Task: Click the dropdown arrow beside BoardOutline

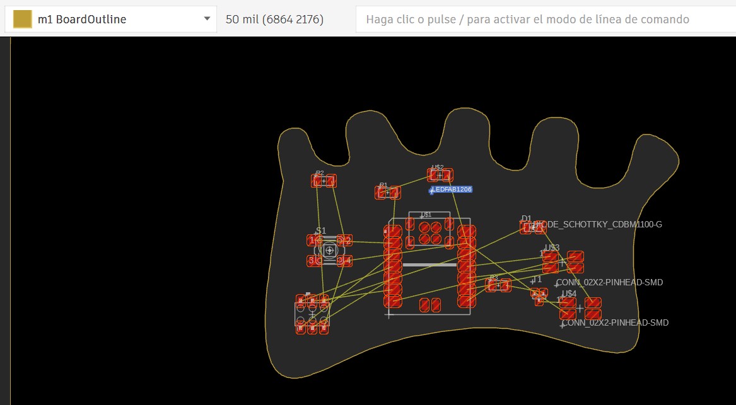Action: 207,19
